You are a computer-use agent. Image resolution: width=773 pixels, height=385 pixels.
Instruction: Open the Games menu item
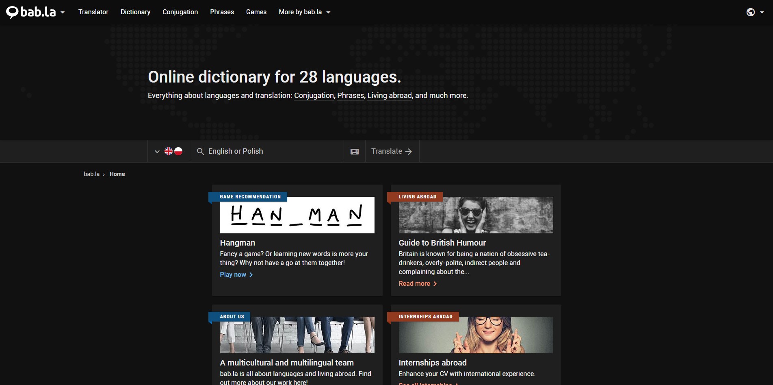click(256, 12)
